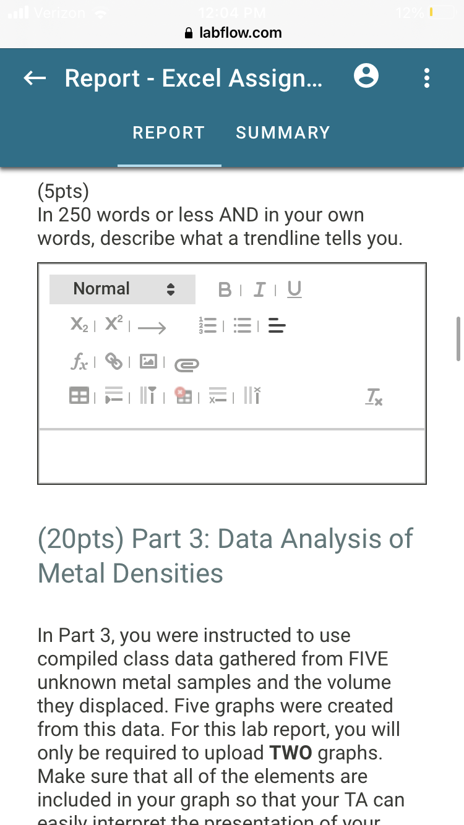
Task: Open the text alignment options
Action: (x=277, y=326)
